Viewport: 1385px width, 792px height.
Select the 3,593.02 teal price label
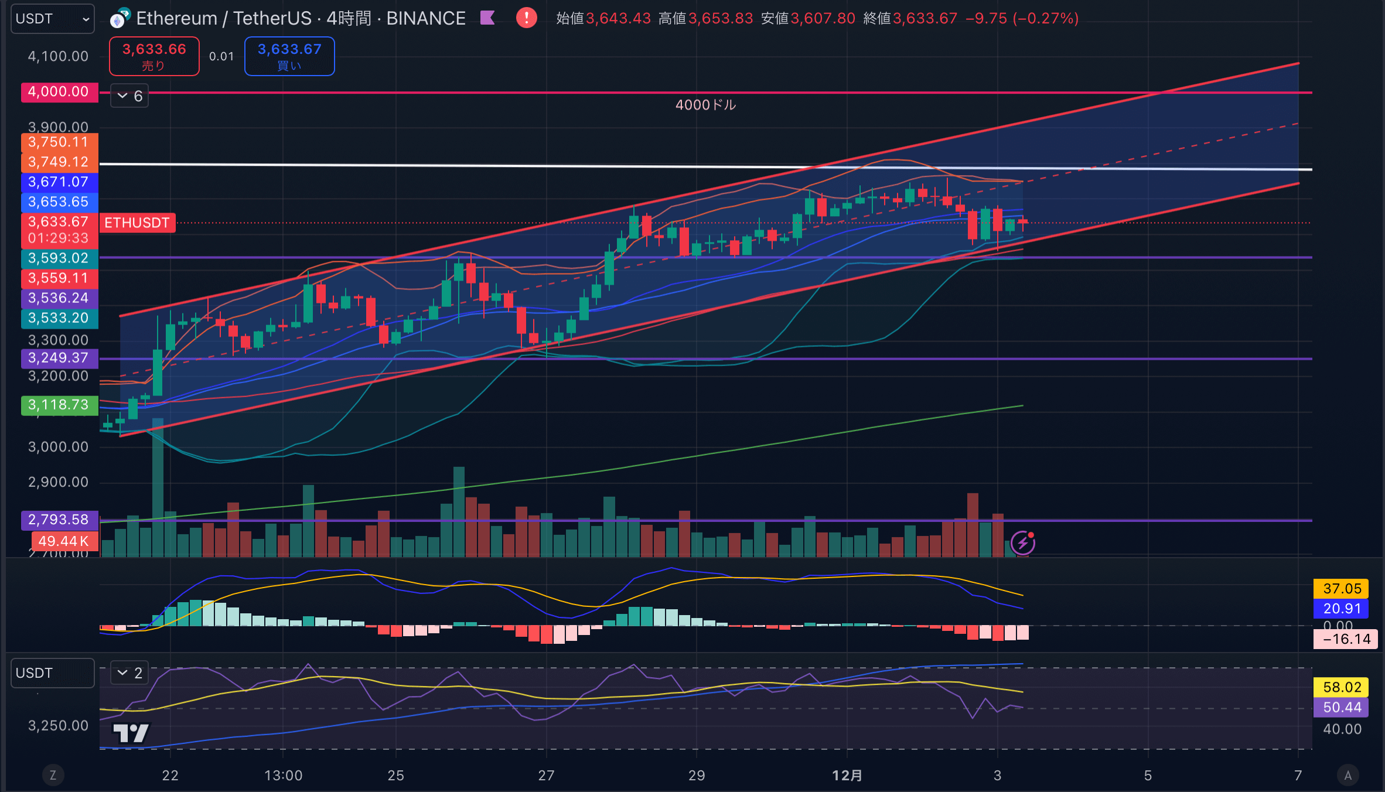coord(59,258)
